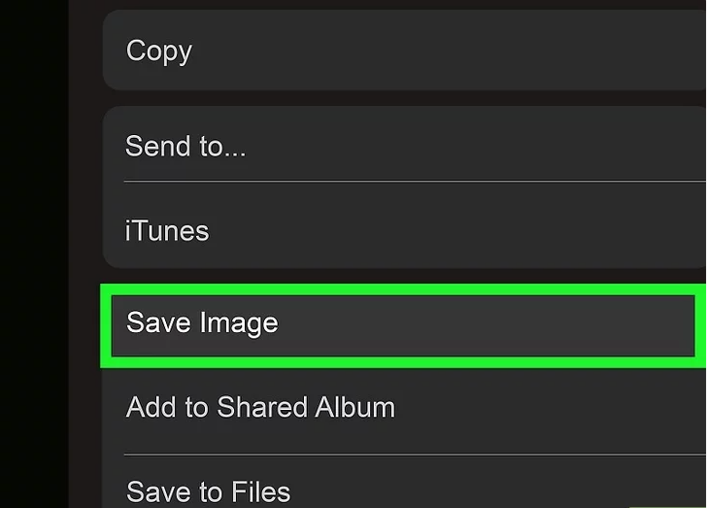The width and height of the screenshot is (707, 508).
Task: Tap the dark backdrop beside the share sheet
Action: (34, 253)
